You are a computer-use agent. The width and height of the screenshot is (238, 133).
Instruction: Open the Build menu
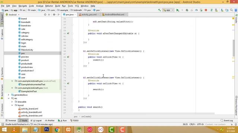coord(58,6)
